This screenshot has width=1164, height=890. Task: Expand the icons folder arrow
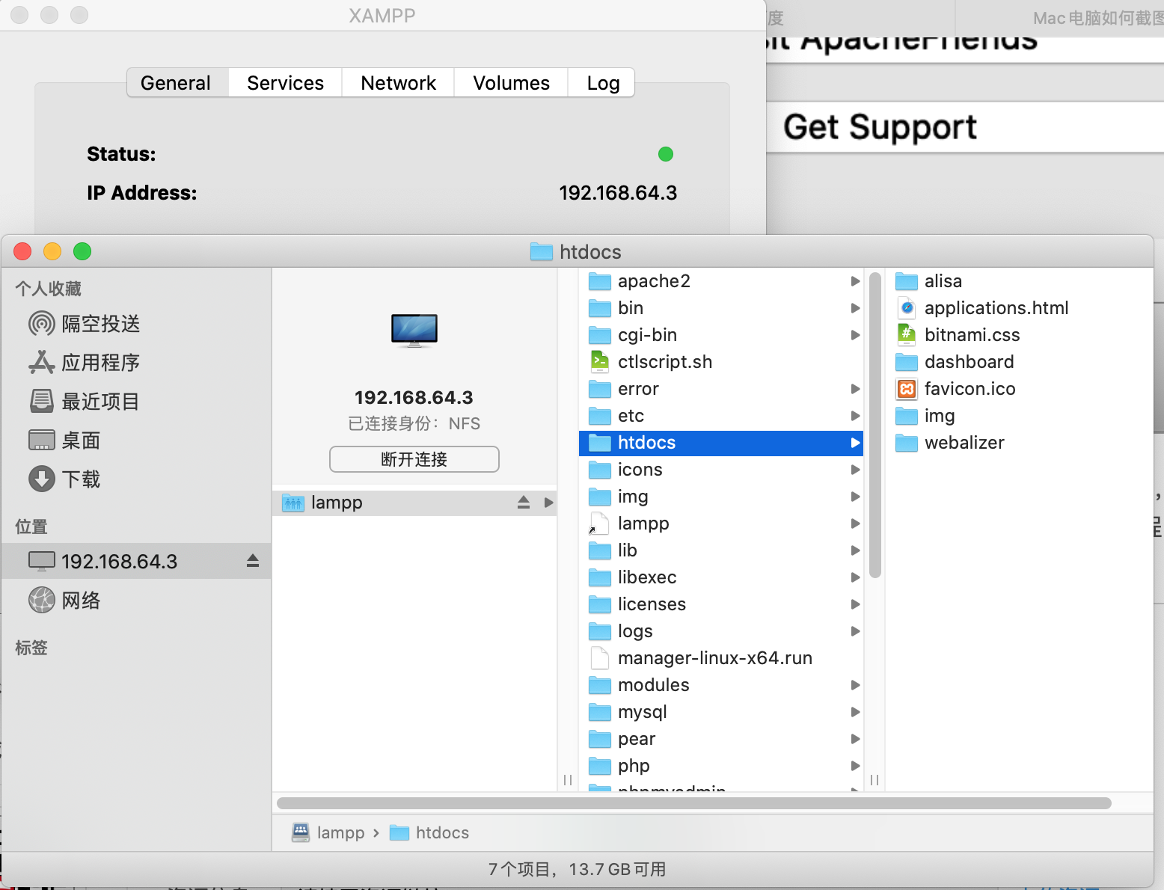pos(855,470)
